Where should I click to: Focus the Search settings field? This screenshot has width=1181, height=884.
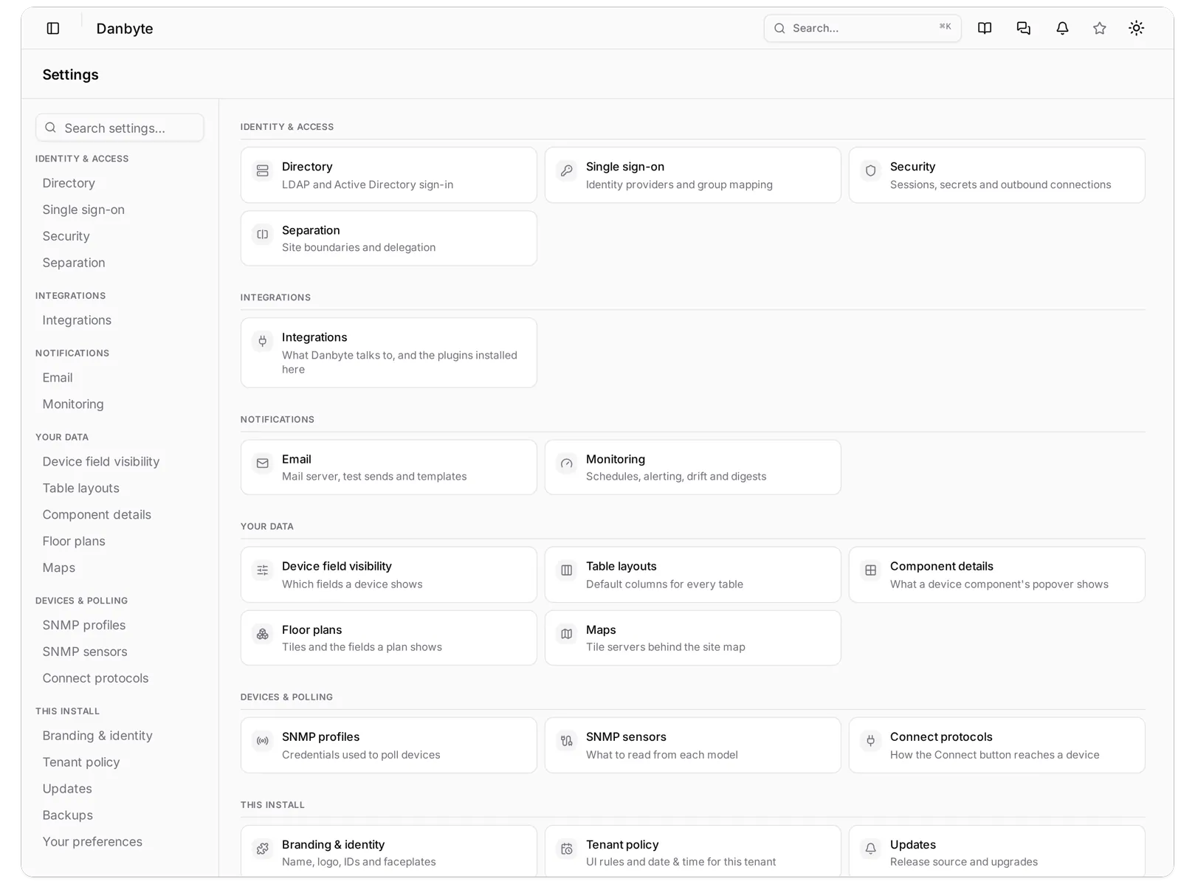[x=120, y=128]
